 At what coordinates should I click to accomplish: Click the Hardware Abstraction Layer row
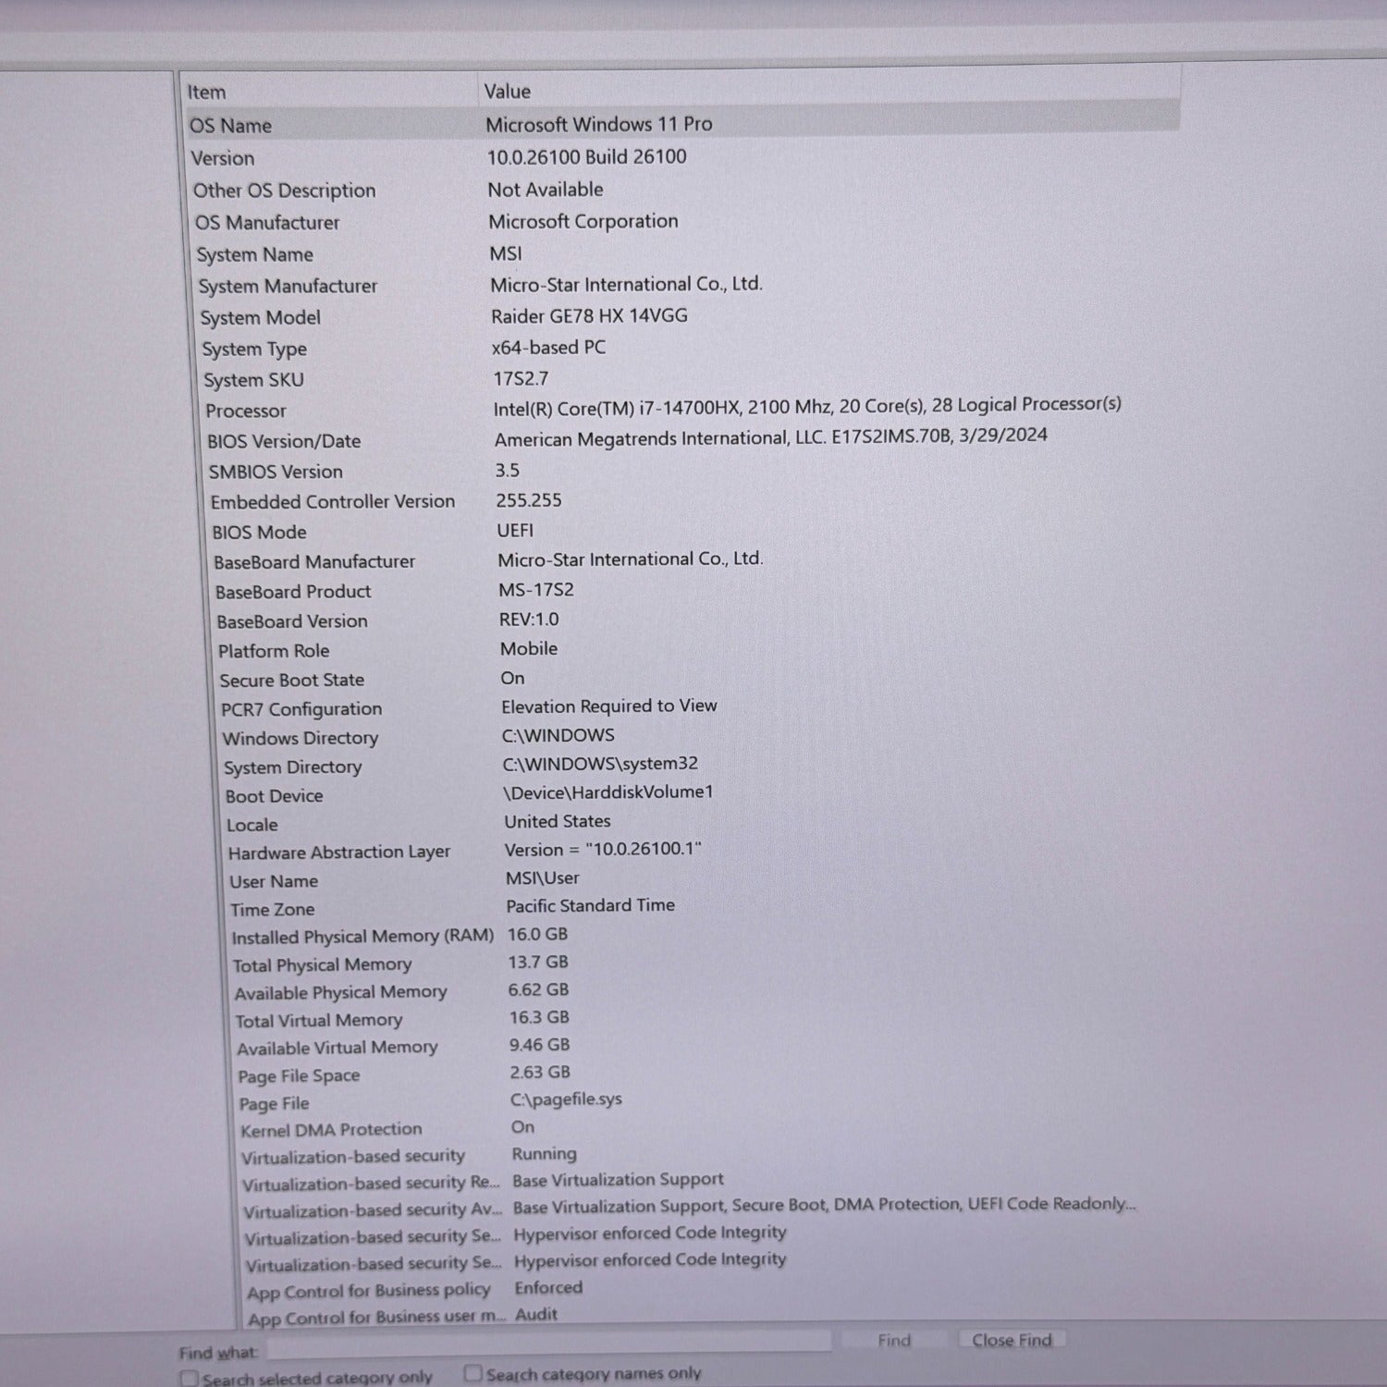(x=339, y=853)
